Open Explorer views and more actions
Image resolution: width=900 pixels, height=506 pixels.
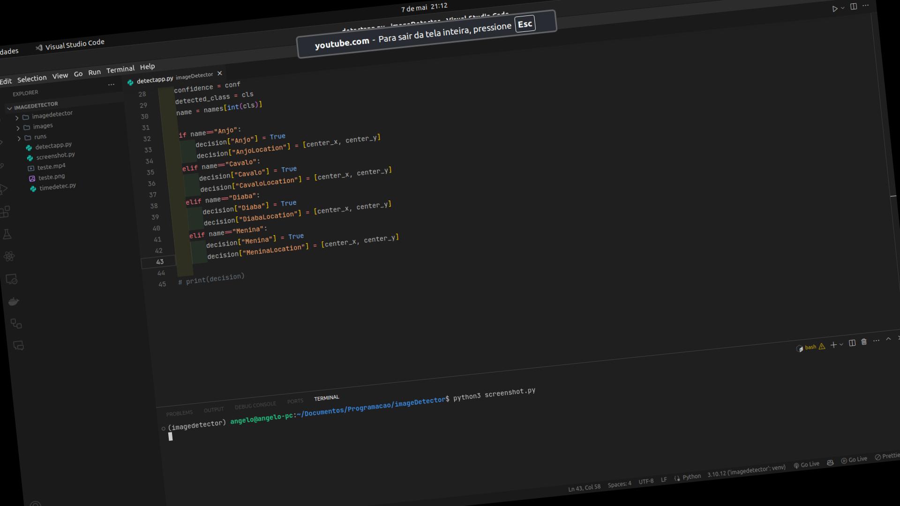(111, 85)
